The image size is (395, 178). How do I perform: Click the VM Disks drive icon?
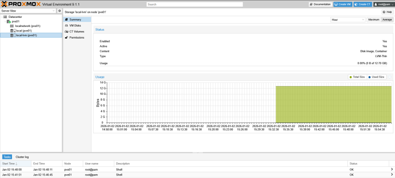[66, 25]
